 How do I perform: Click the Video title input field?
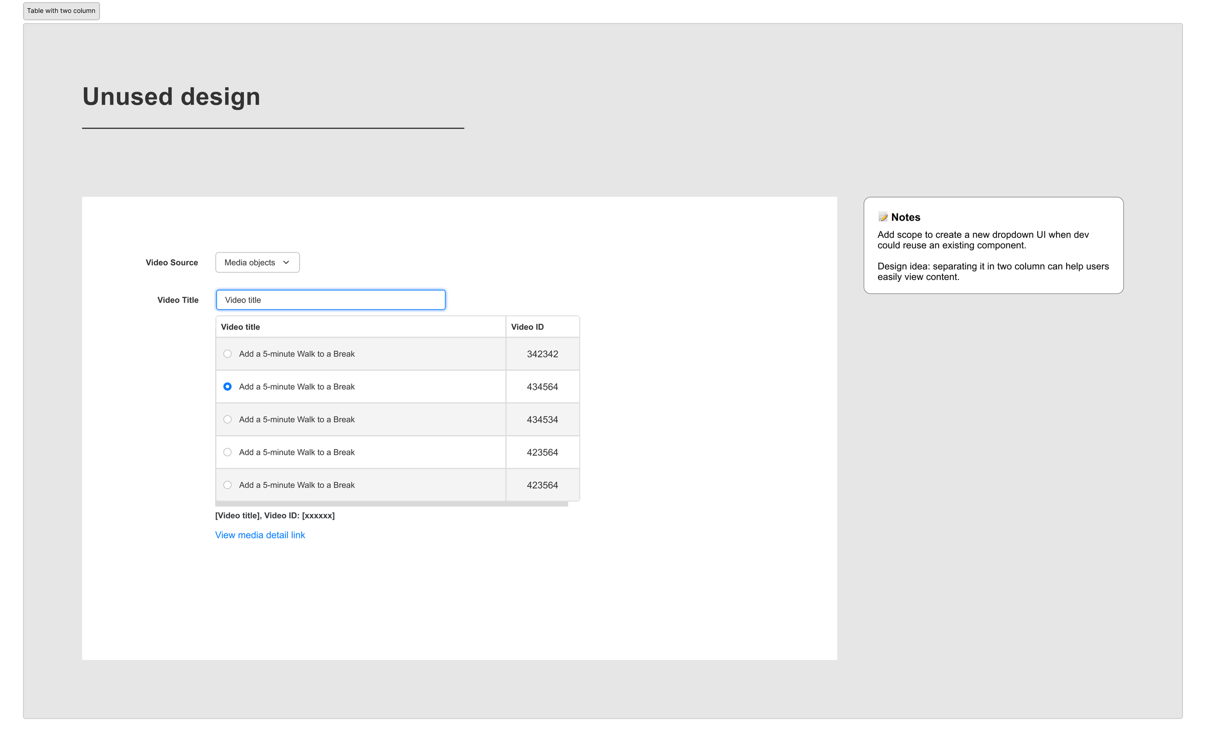330,300
